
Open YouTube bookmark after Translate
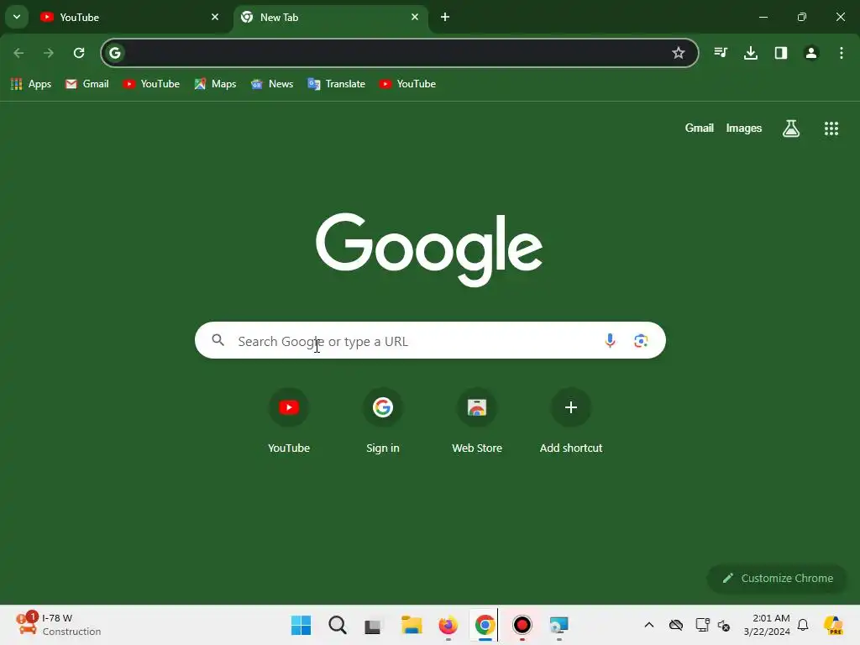(407, 84)
